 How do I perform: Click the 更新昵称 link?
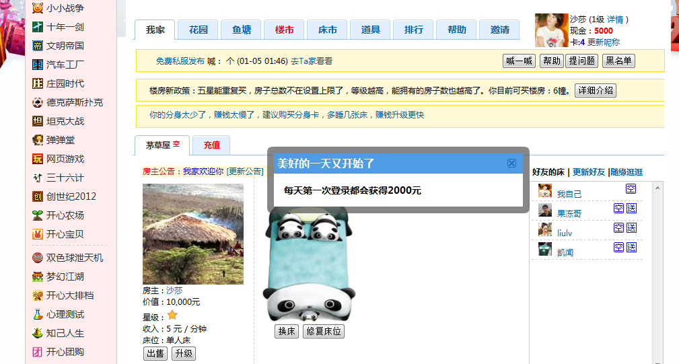coord(604,42)
